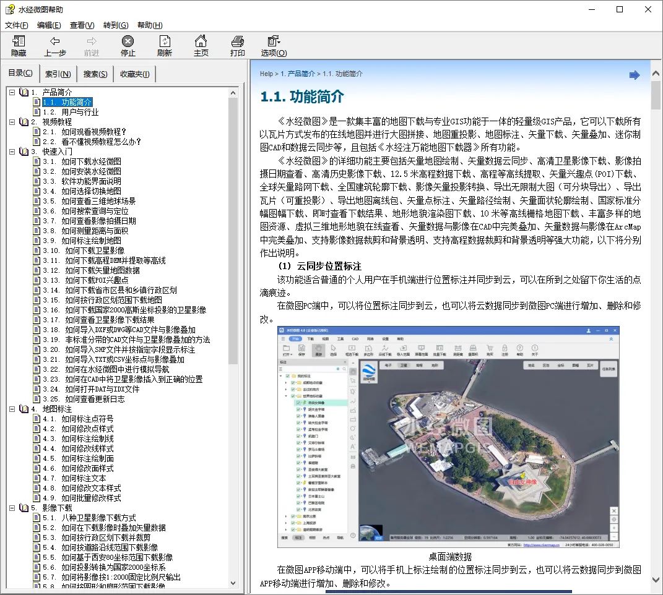The height and width of the screenshot is (595, 663).
Task: Refresh the page with the 刷新 icon
Action: coord(165,41)
